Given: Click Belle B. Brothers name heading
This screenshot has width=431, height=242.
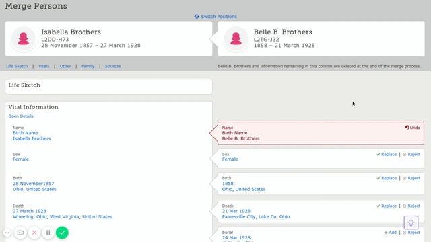Looking at the screenshot, I should point(283,32).
